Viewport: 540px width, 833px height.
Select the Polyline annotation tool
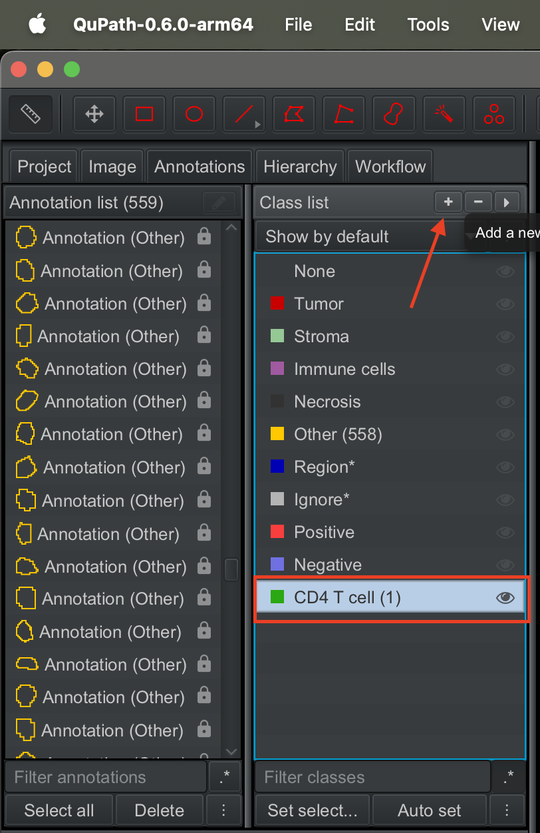(344, 114)
